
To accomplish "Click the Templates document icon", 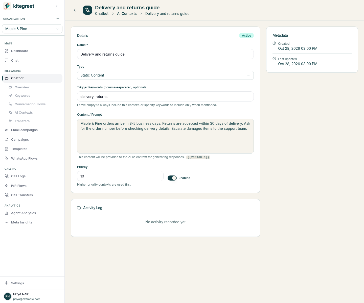I will click(7, 149).
